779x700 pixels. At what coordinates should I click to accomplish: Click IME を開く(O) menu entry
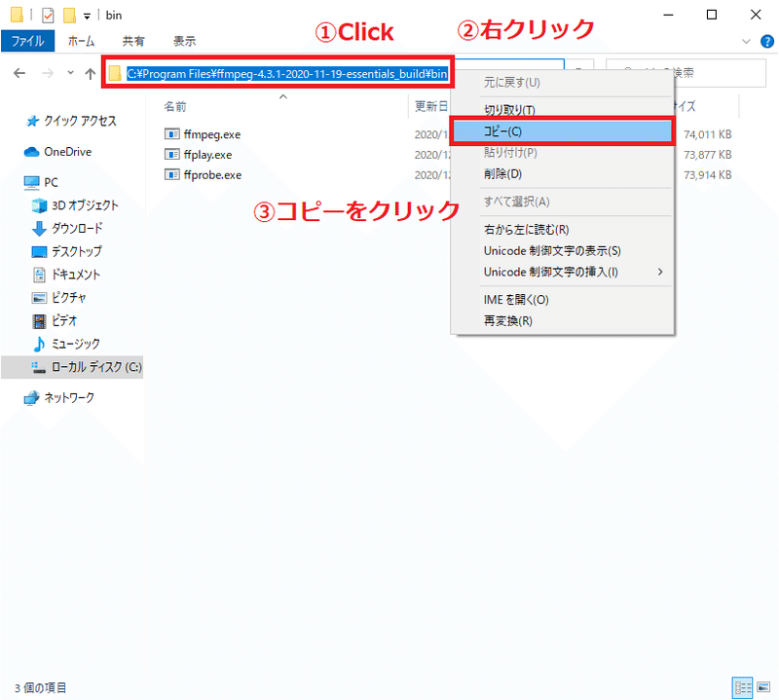(562, 300)
